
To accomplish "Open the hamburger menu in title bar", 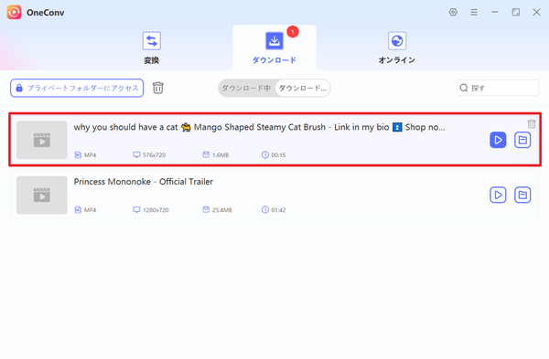I will 474,12.
